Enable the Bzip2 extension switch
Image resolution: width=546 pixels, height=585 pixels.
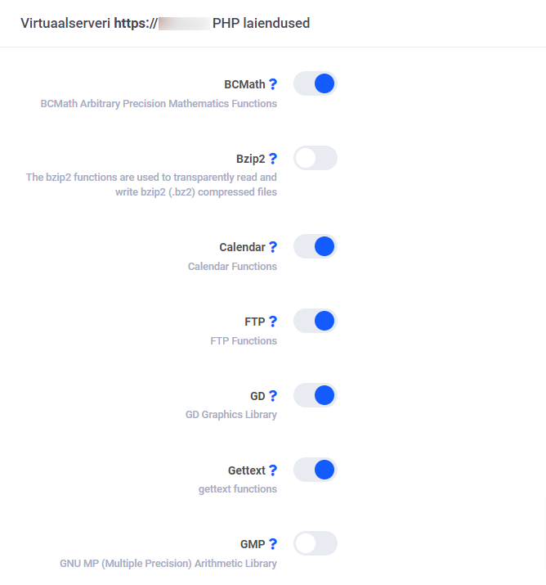pos(315,158)
